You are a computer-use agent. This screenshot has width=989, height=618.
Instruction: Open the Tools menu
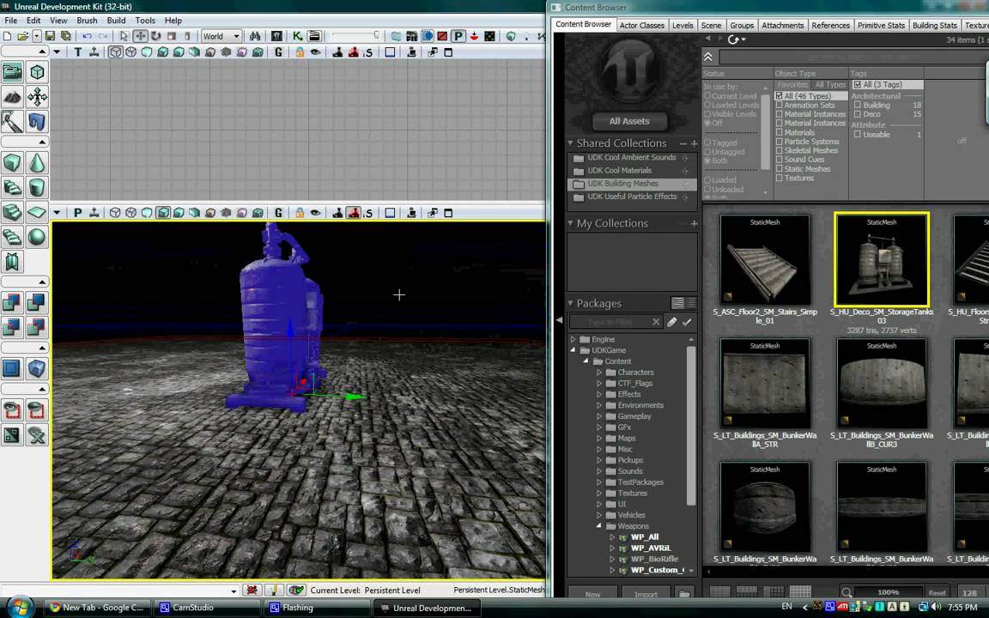(145, 21)
